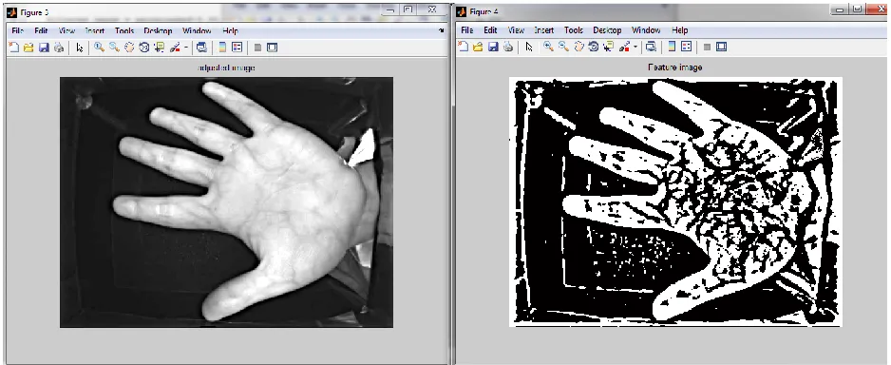Click New Figure icon in Figure 4
The height and width of the screenshot is (365, 891).
pos(464,46)
